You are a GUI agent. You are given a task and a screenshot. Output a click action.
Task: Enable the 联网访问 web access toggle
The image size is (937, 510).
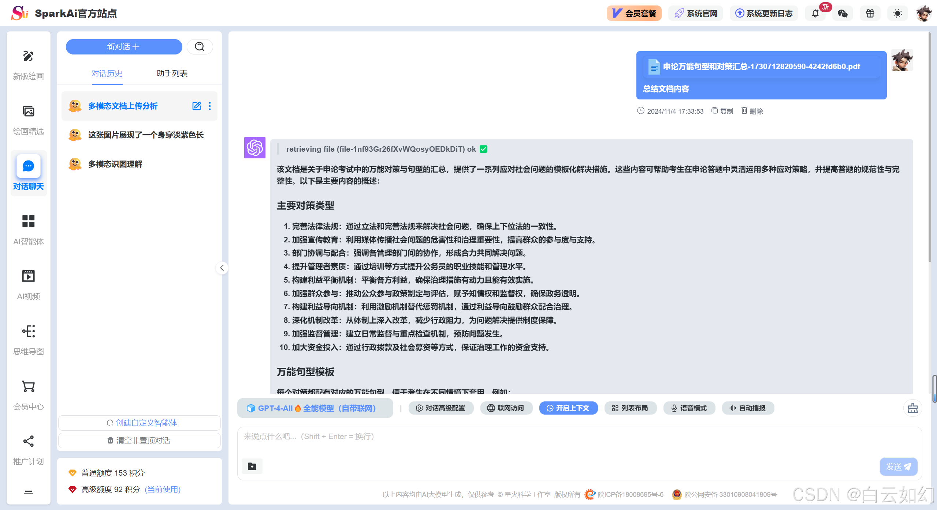(x=506, y=408)
